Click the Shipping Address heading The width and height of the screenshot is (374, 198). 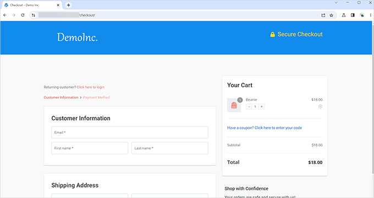[75, 185]
